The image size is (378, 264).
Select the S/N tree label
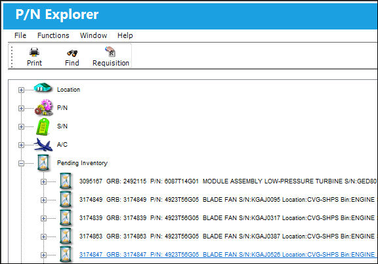tap(62, 126)
